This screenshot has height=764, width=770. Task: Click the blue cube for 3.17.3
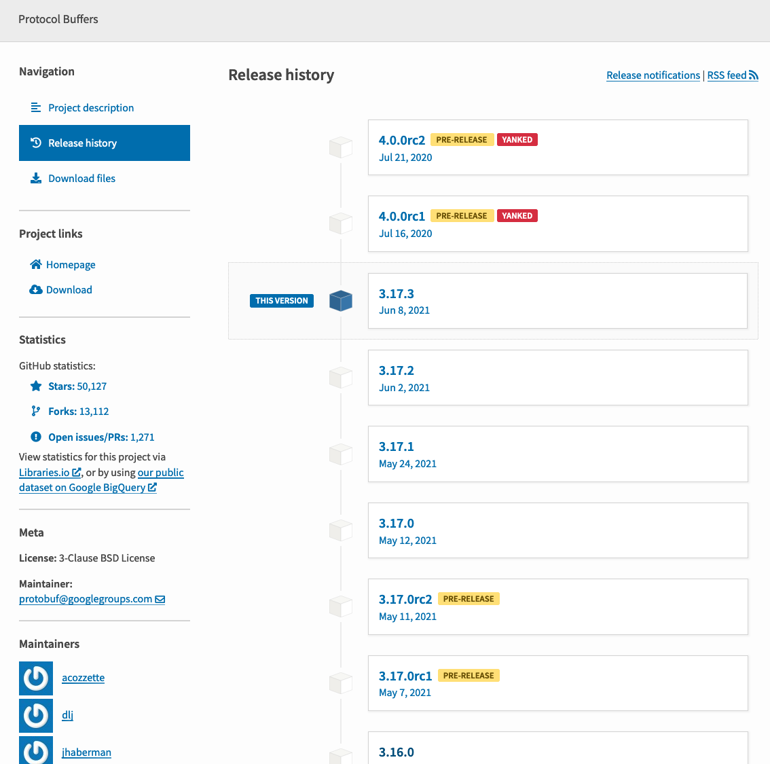341,301
